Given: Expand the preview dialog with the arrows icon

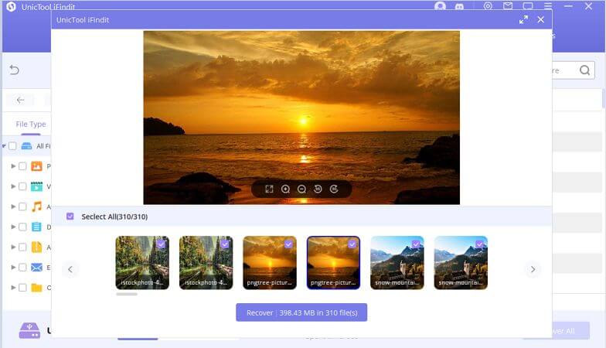Looking at the screenshot, I should (x=523, y=19).
